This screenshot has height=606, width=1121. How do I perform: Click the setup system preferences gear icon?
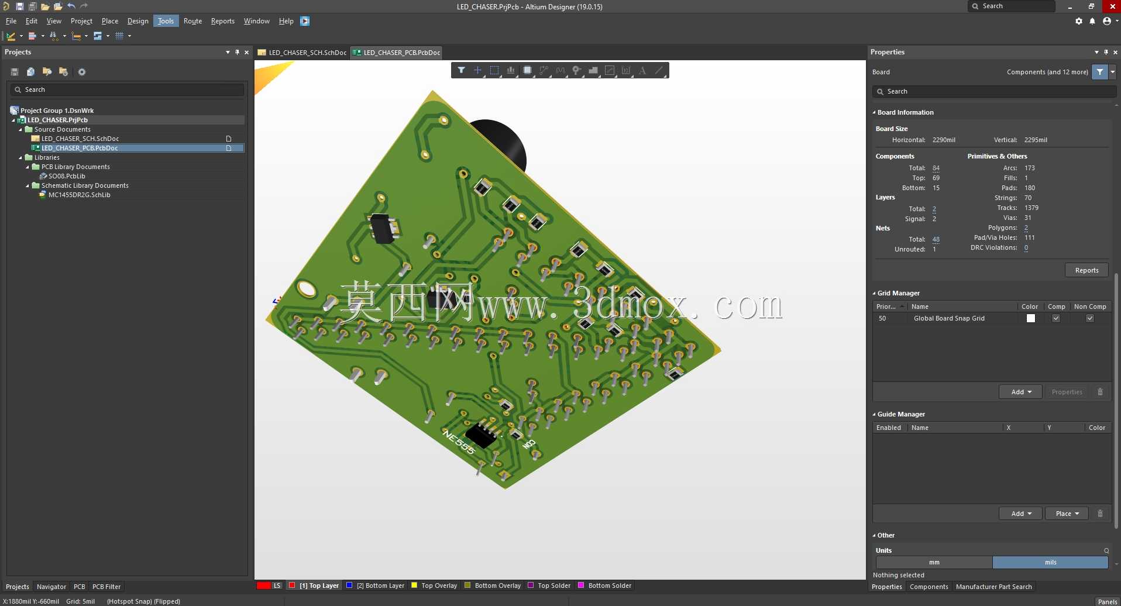(x=1079, y=21)
